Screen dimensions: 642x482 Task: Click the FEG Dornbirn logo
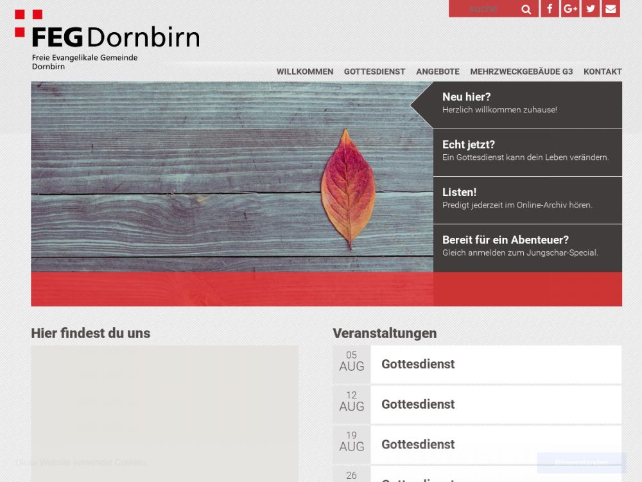click(107, 40)
